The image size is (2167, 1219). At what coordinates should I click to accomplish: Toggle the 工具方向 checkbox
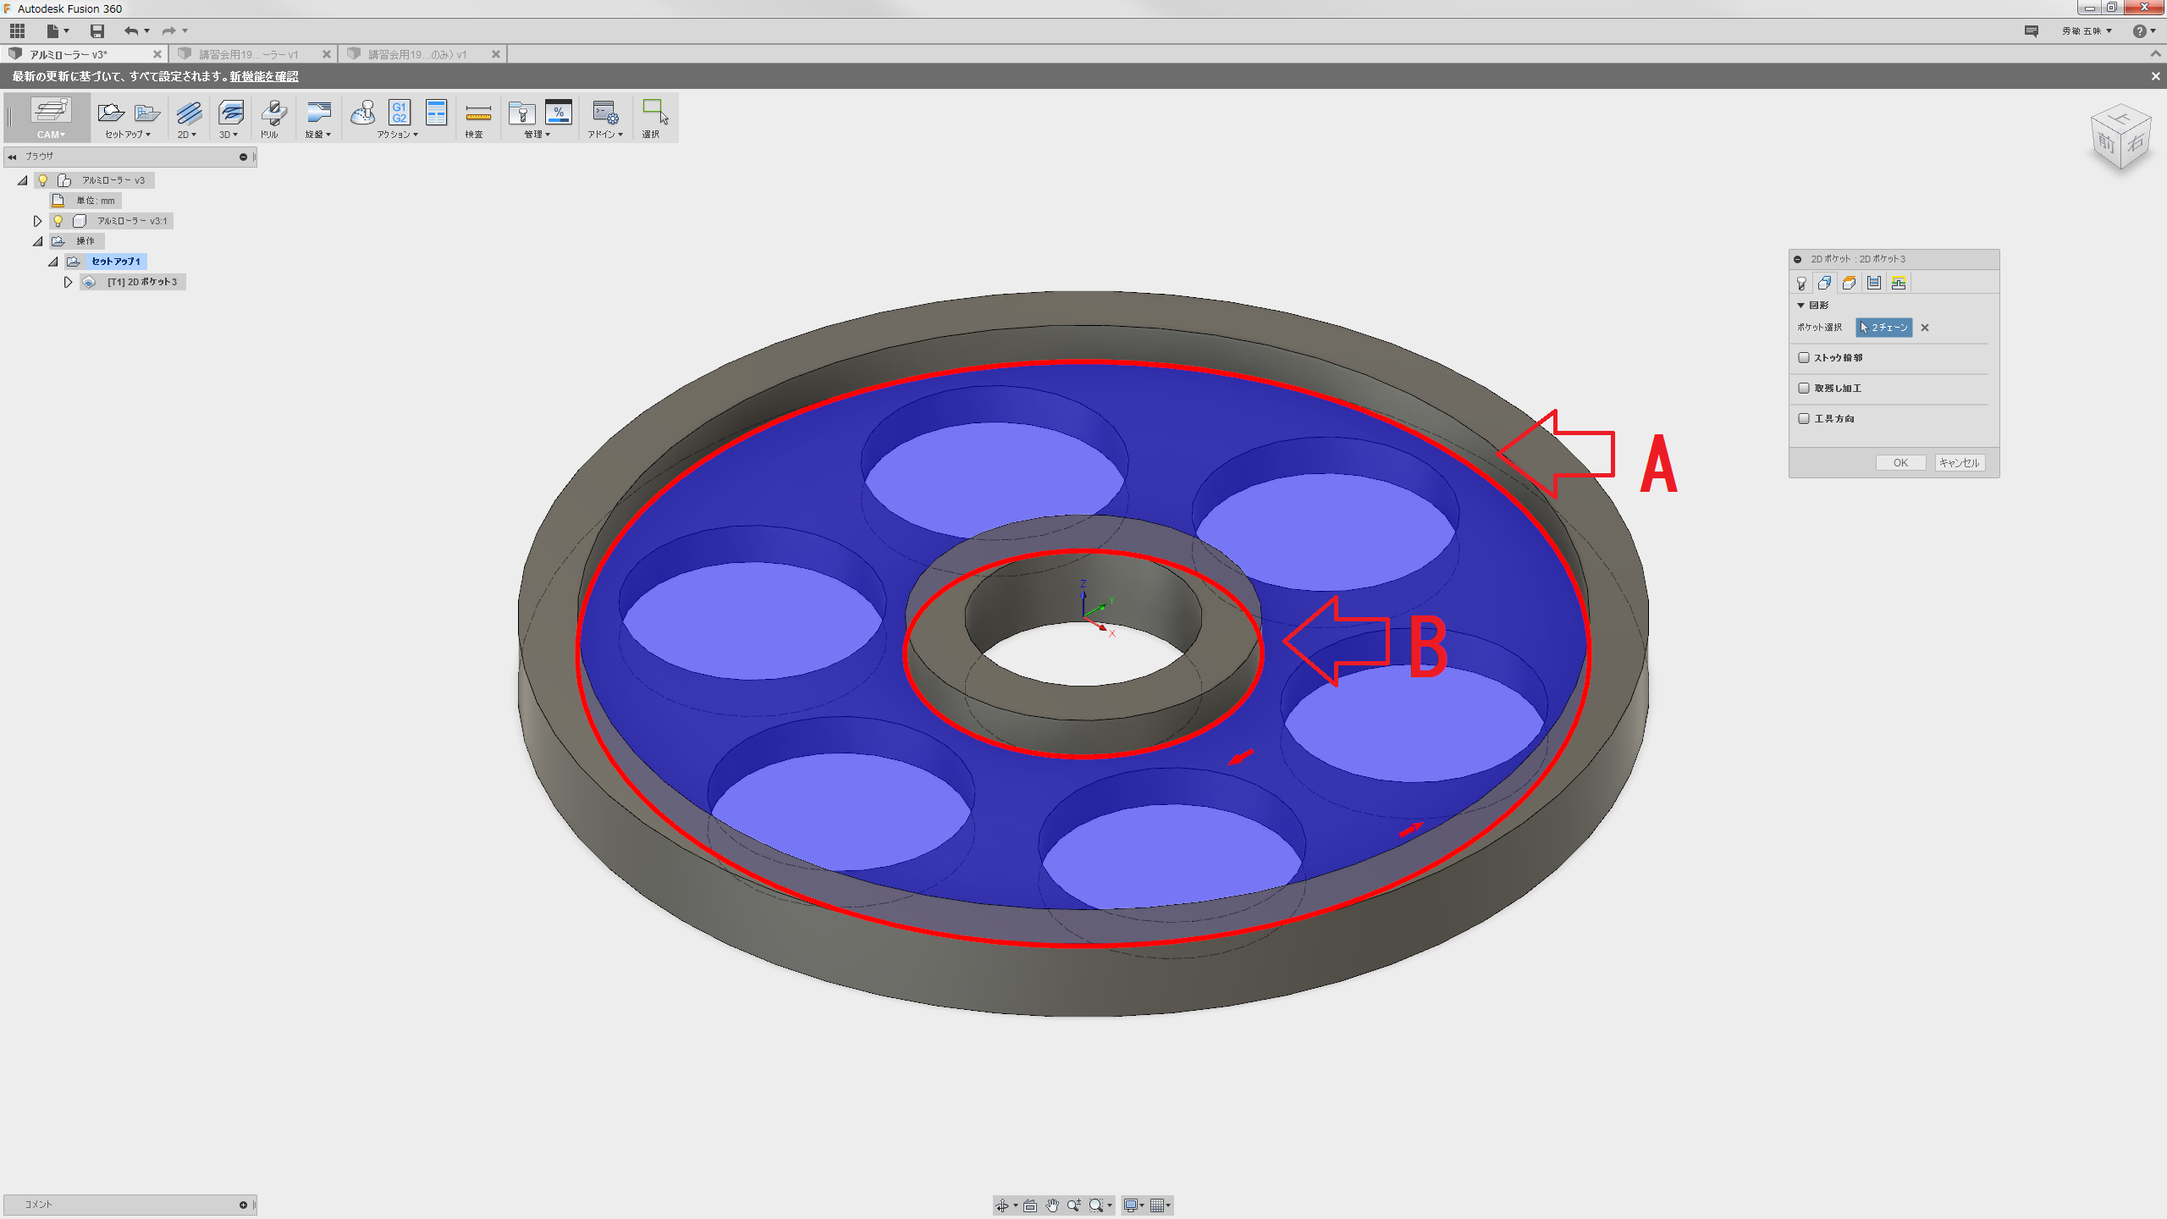point(1804,418)
